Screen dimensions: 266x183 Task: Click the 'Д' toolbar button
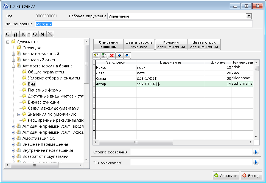point(15,34)
